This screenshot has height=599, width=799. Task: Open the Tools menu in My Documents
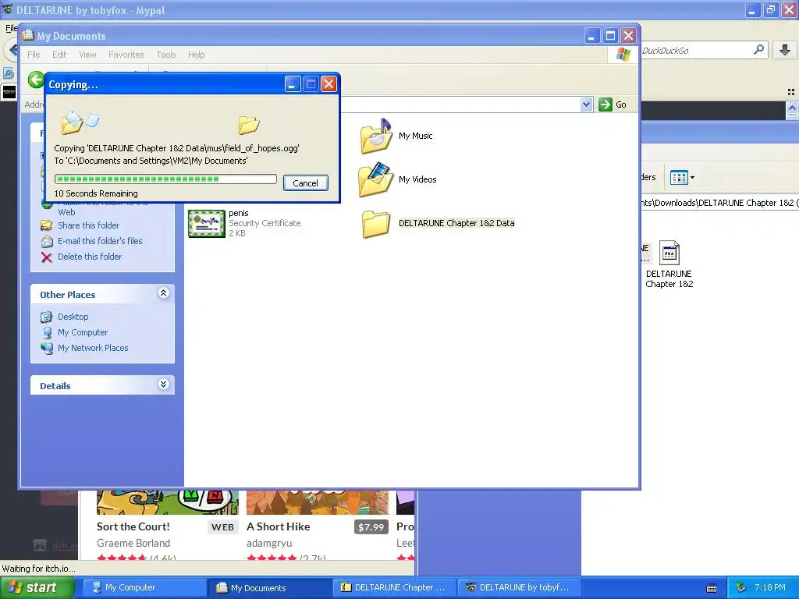coord(165,55)
